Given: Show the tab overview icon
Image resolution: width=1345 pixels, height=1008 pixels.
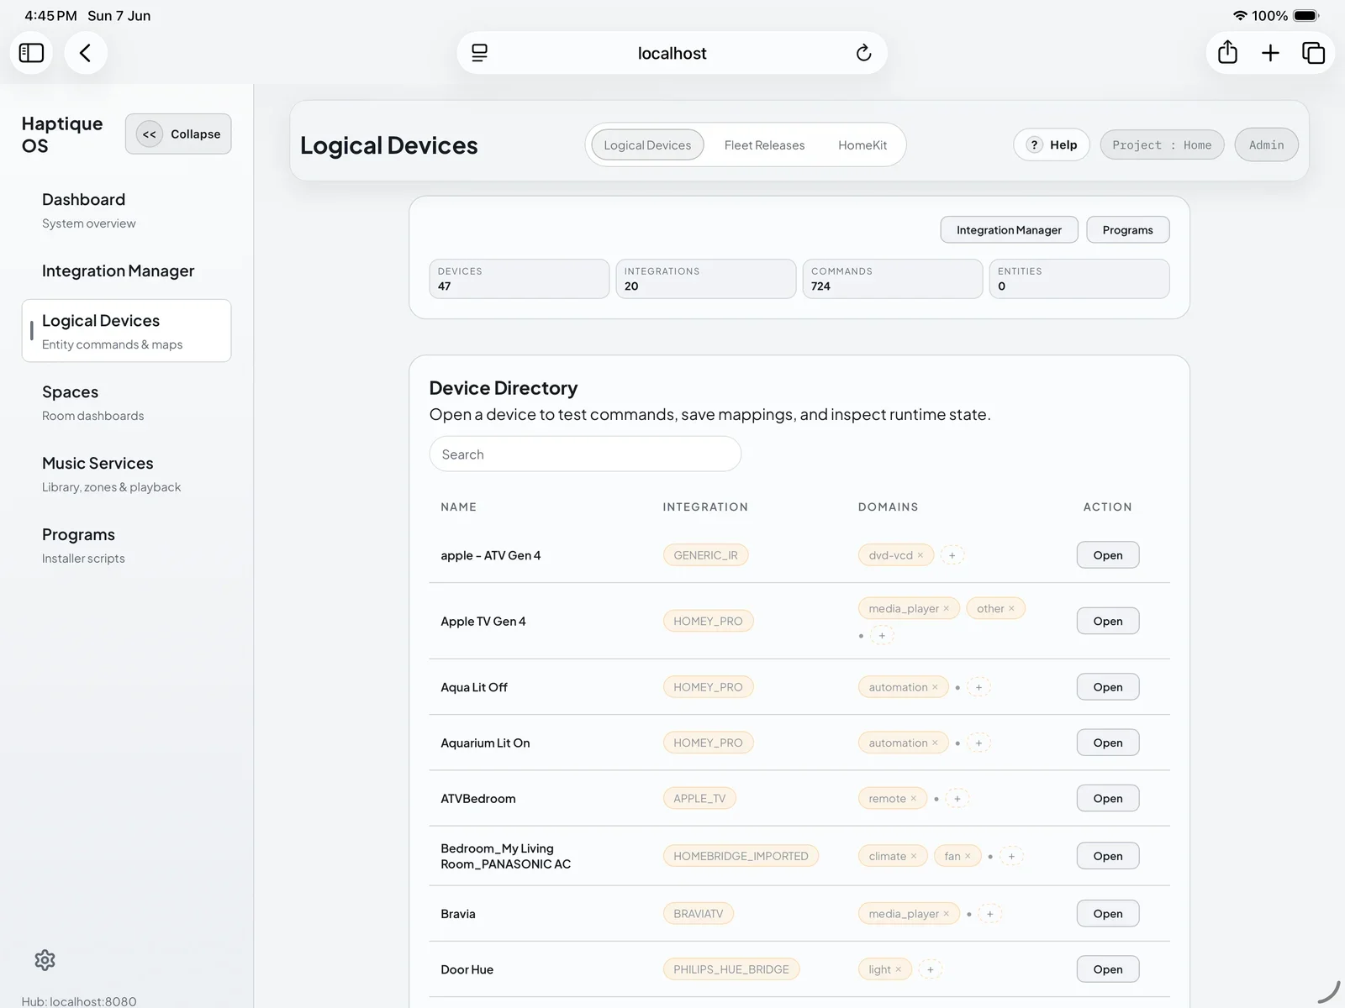Looking at the screenshot, I should [x=1313, y=53].
